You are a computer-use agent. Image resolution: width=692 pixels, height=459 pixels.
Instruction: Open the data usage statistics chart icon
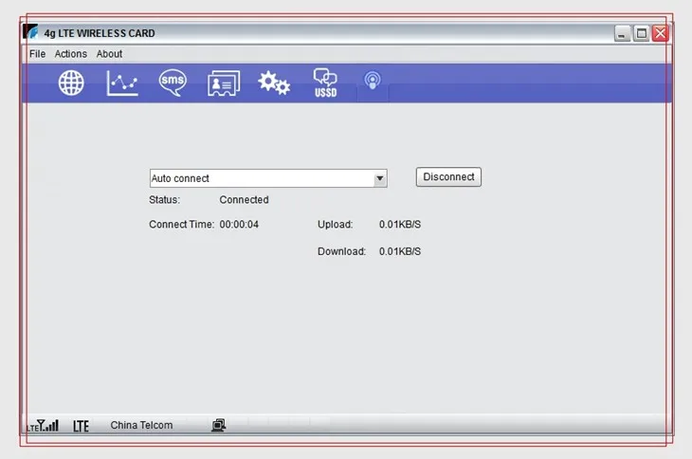pos(122,83)
